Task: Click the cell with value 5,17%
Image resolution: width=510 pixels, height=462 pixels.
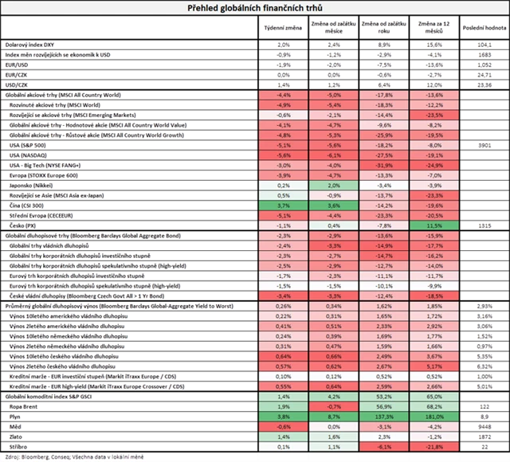Action: pos(432,366)
